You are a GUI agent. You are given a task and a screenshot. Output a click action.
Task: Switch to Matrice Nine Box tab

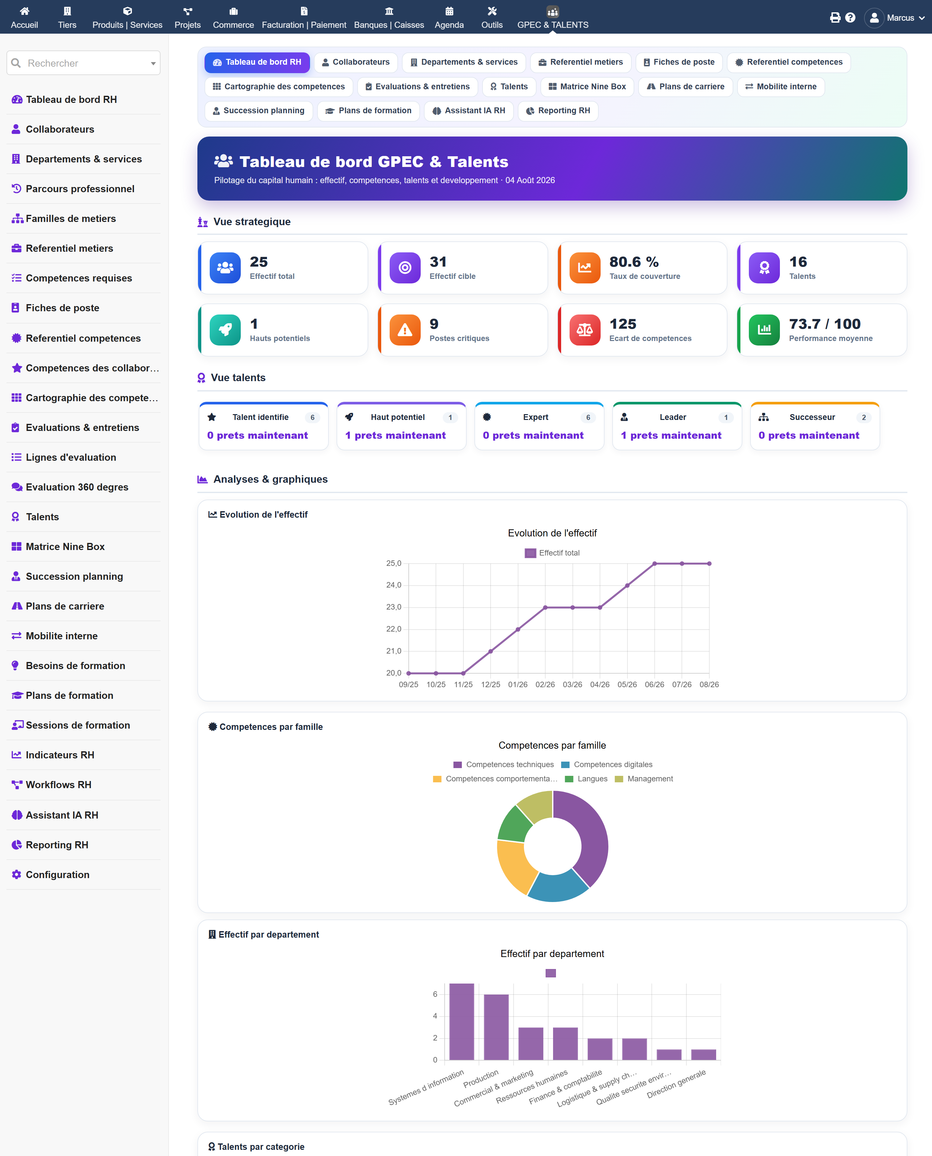[x=587, y=86]
